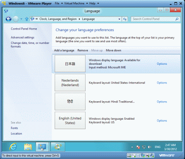
Task: Click Clock, Language, and Region breadcrumb
Action: (x=58, y=19)
